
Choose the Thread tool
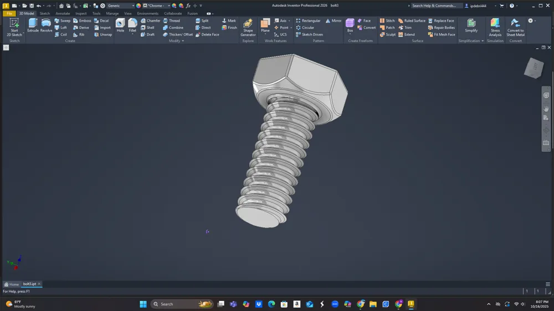click(x=171, y=21)
